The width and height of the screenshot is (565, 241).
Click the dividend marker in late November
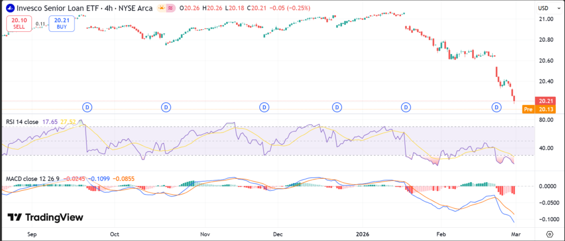tap(265, 107)
